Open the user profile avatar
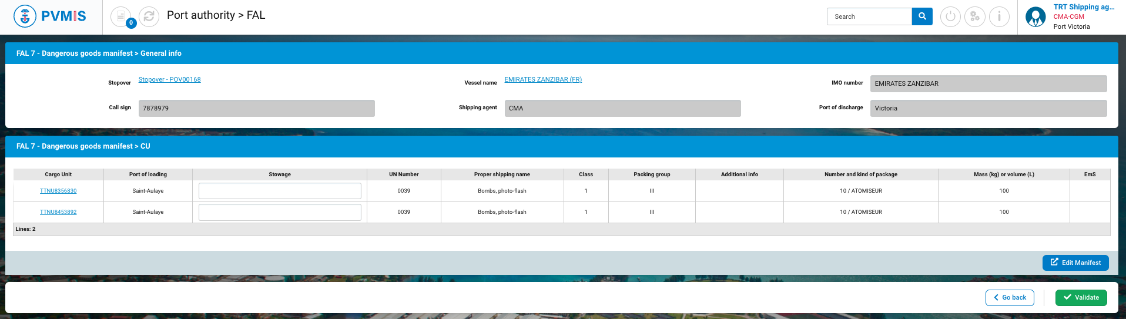The height and width of the screenshot is (319, 1126). 1035,16
